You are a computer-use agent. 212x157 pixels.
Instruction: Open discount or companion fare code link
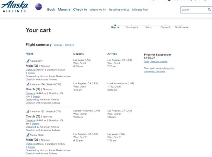tap(159, 70)
